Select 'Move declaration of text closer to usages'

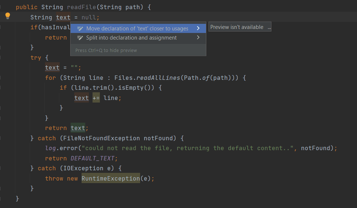pyautogui.click(x=138, y=29)
